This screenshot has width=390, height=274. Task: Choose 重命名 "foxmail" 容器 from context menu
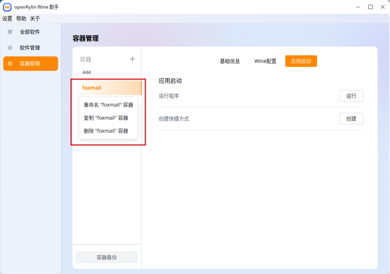[108, 105]
